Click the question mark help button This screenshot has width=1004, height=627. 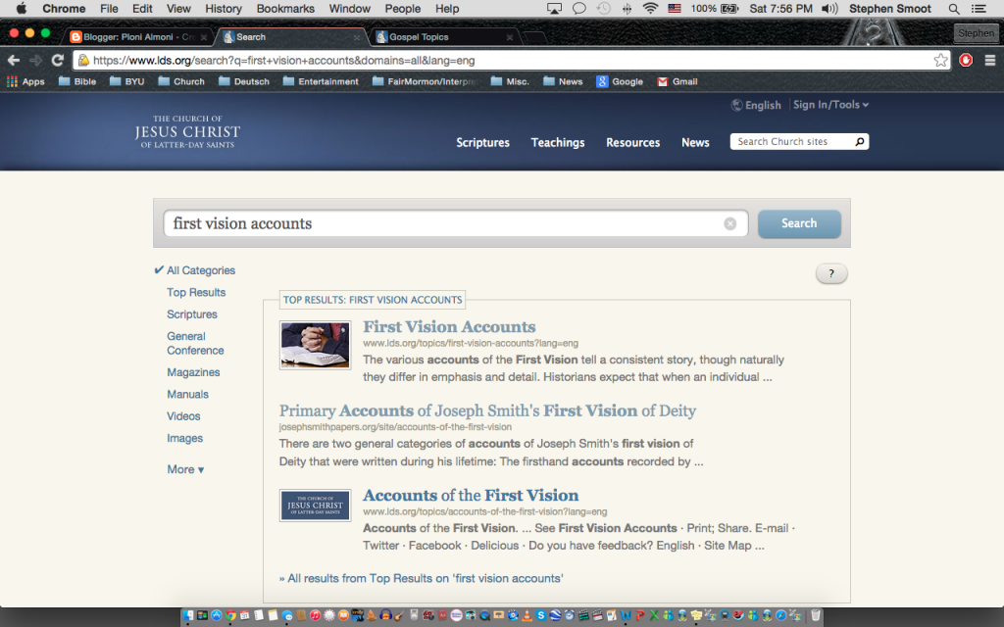tap(831, 274)
